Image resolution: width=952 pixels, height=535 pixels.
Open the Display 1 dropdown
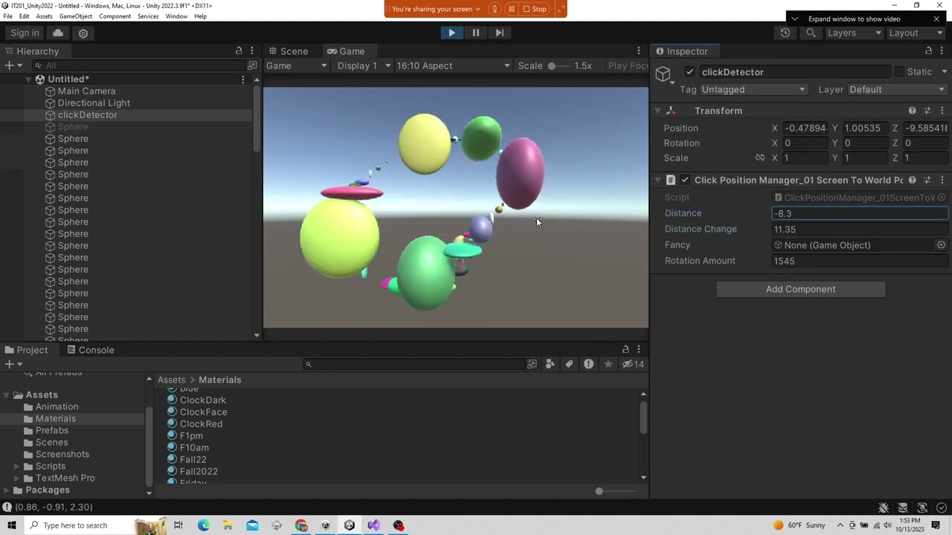364,65
